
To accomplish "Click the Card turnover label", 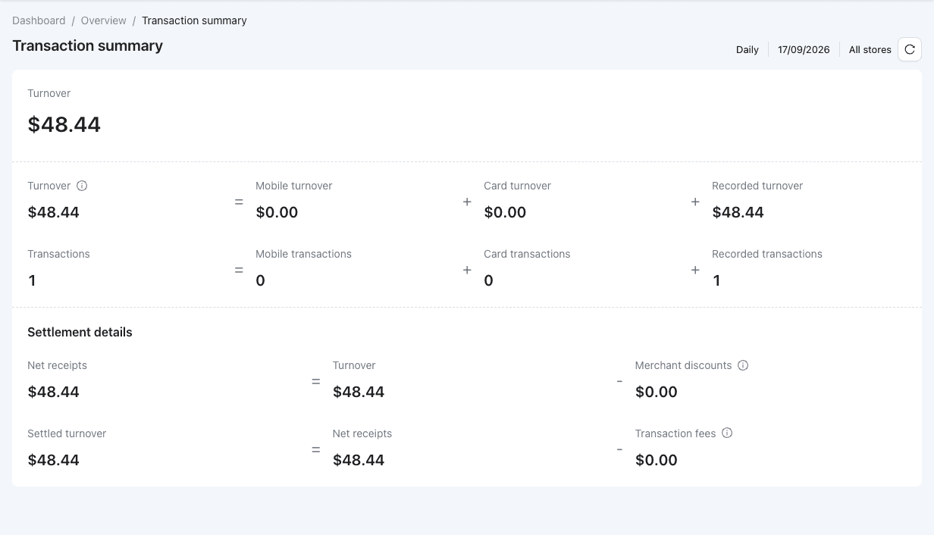I will point(518,186).
